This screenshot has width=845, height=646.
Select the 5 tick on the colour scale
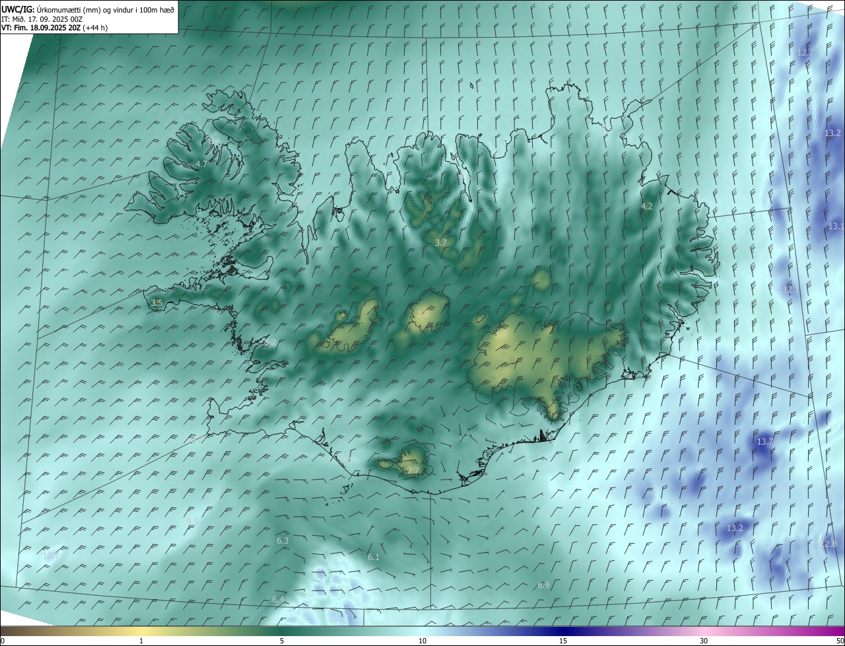tap(282, 641)
